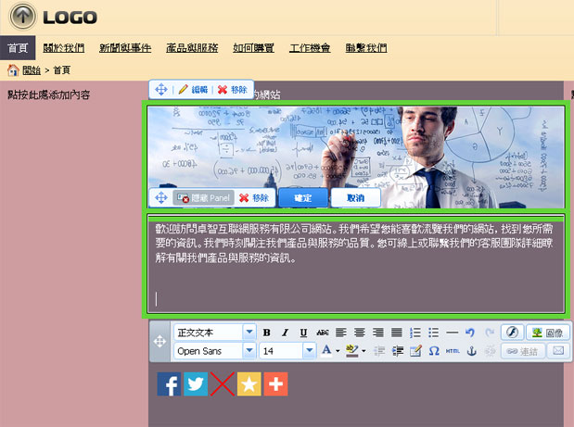Image resolution: width=574 pixels, height=427 pixels.
Task: Click the Twitter share icon
Action: (196, 384)
